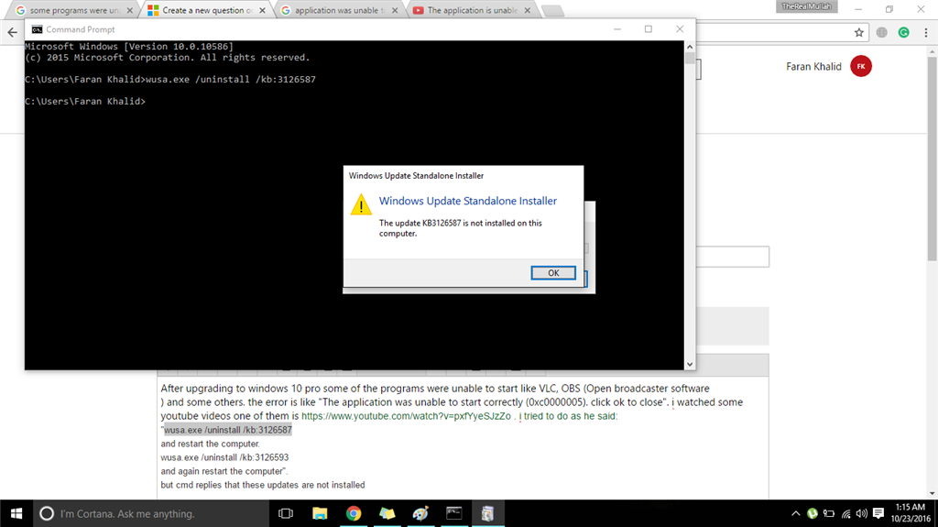Click the input field right of the dialog
Screen dimensions: 938x527
coord(732,257)
